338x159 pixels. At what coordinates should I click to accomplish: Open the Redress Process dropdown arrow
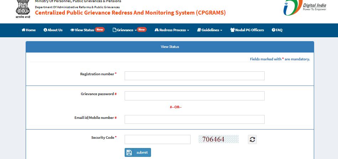point(188,31)
